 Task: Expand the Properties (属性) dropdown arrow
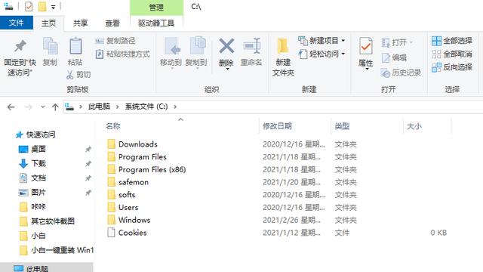pos(367,69)
